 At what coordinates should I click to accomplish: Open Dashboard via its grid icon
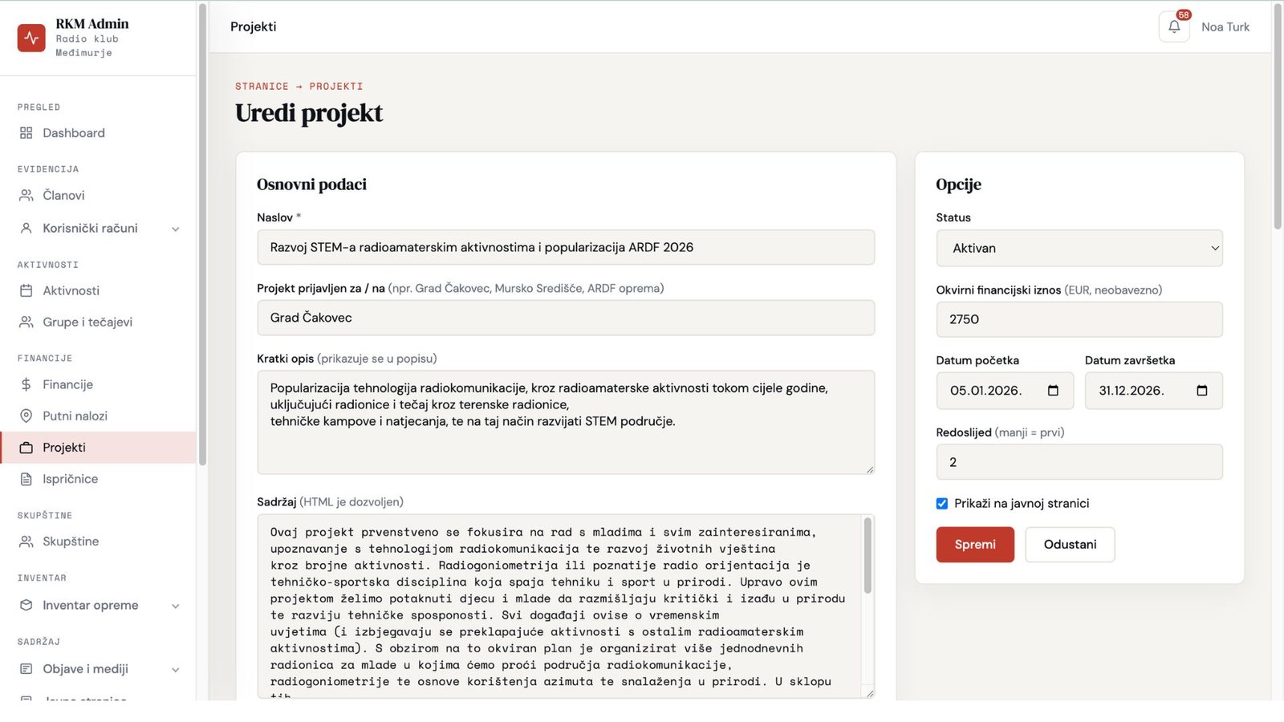26,133
